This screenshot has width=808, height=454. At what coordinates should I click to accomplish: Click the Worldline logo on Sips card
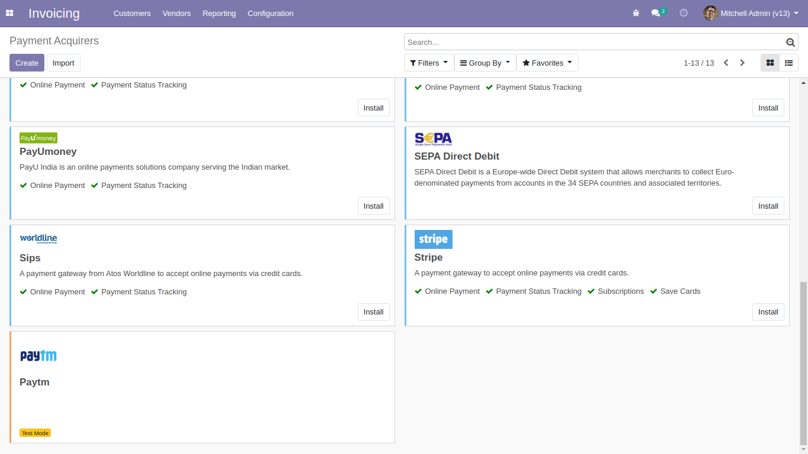[38, 239]
